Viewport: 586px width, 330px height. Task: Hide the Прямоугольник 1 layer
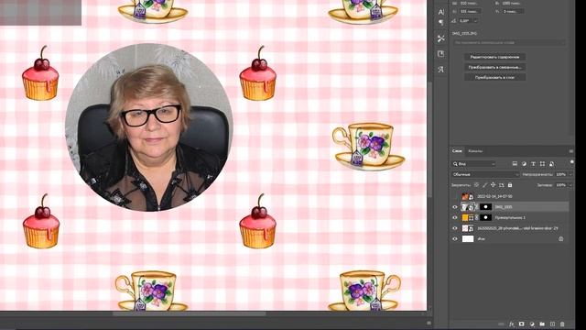(455, 217)
